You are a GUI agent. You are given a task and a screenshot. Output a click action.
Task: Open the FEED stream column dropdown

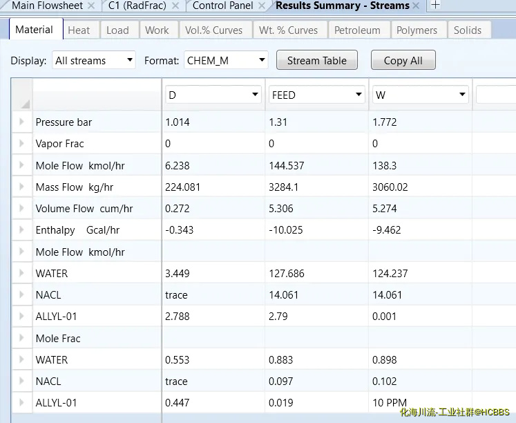(317, 95)
